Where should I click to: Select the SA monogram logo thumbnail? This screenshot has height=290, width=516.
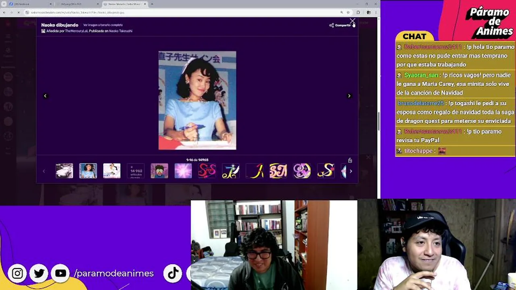click(278, 171)
